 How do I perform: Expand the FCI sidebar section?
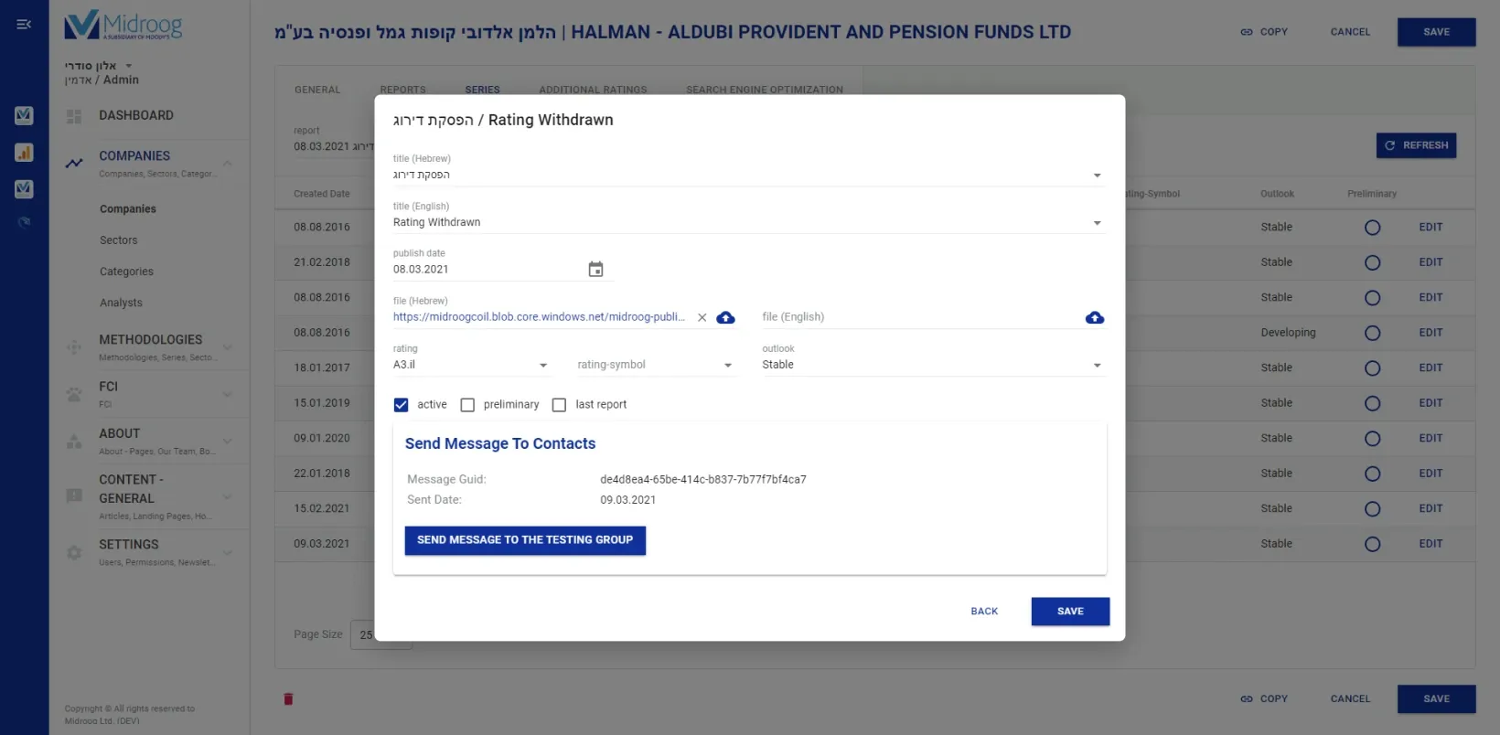tap(228, 394)
